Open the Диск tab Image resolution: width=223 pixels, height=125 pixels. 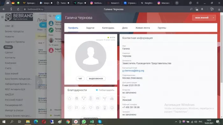125,28
